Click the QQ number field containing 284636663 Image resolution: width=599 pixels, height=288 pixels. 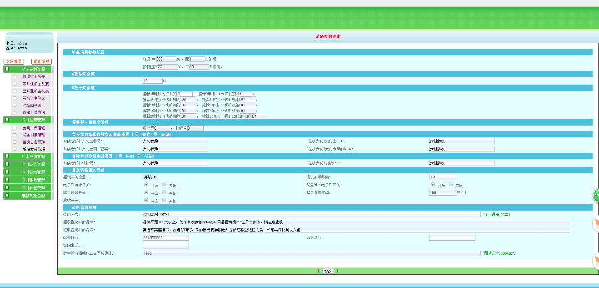166,237
